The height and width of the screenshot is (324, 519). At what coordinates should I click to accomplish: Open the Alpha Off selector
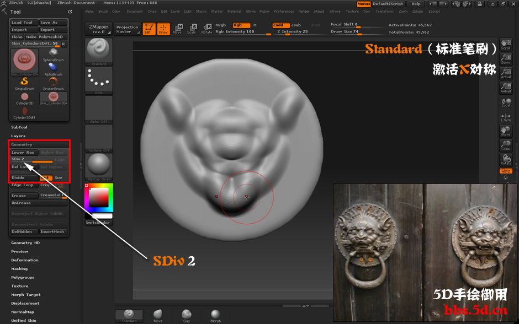[x=99, y=109]
